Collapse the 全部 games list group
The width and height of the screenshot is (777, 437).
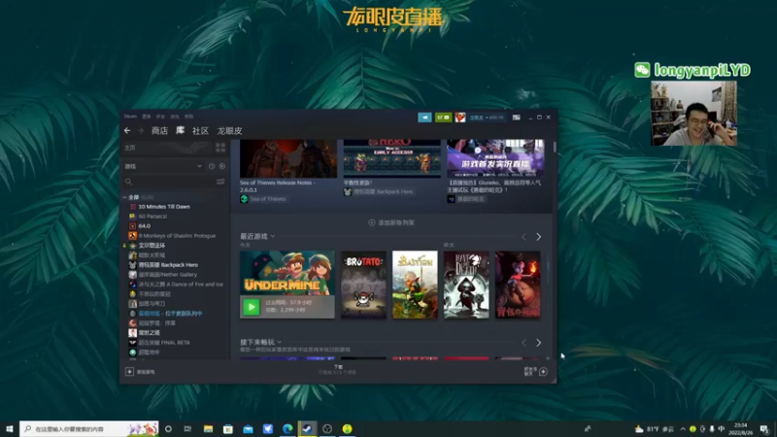[x=124, y=197]
